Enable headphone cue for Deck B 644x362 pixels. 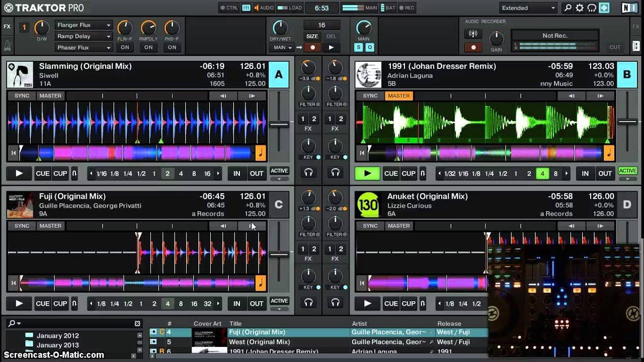click(335, 172)
